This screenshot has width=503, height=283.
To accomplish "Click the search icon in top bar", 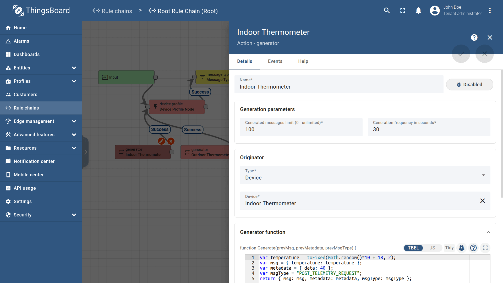I will pyautogui.click(x=387, y=10).
